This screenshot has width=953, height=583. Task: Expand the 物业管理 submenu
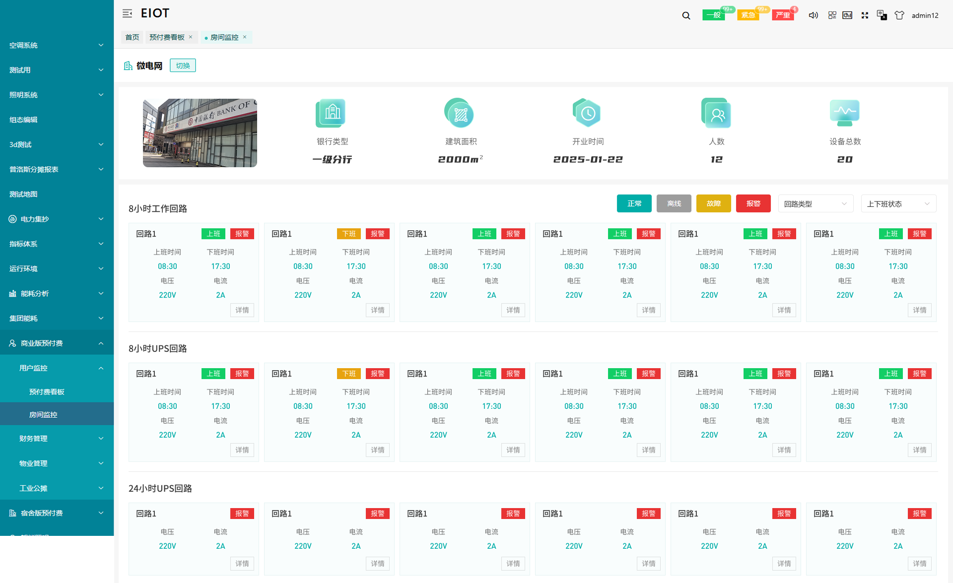(57, 463)
